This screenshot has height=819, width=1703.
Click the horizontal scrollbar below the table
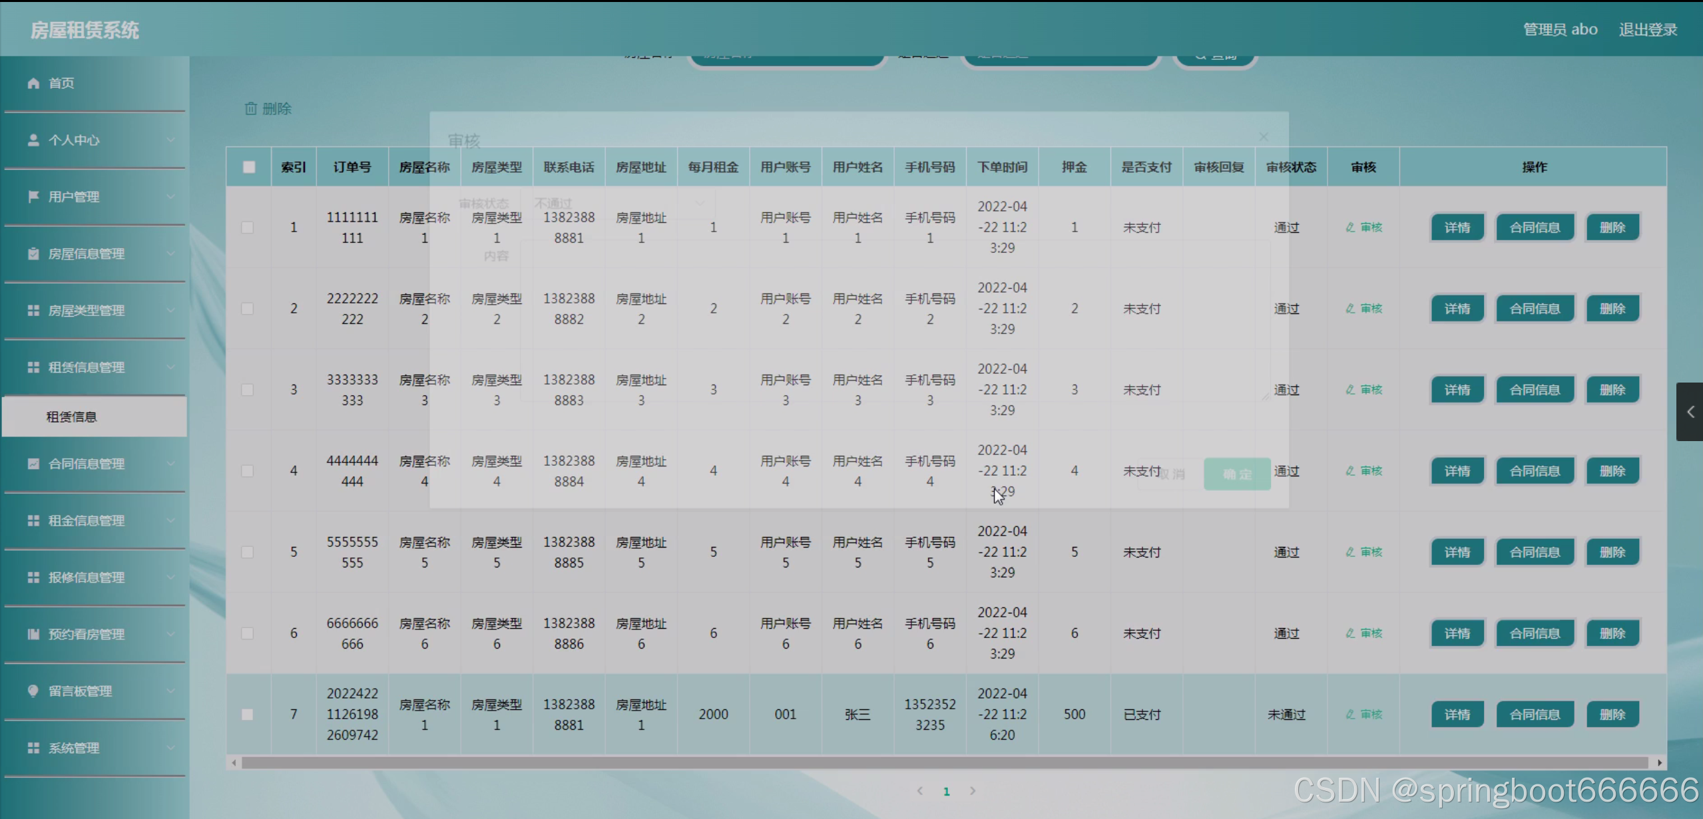945,763
